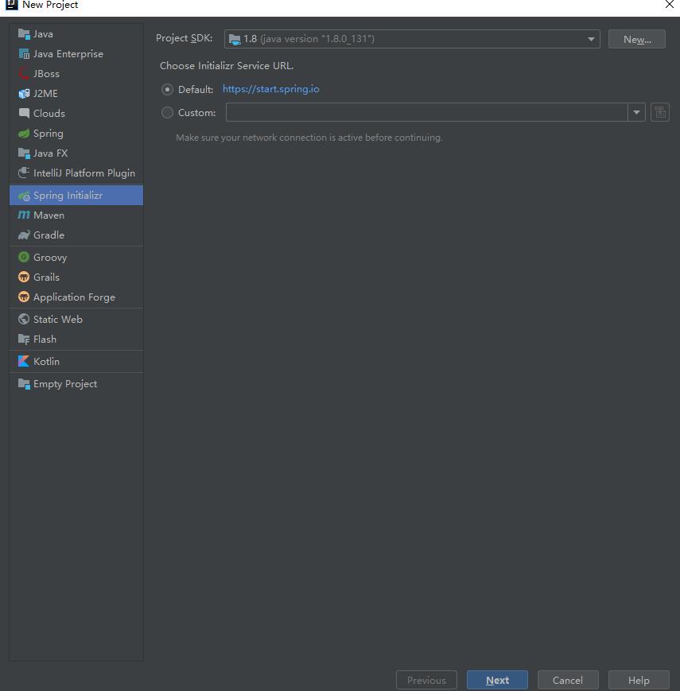The height and width of the screenshot is (691, 680).
Task: Click the Grails icon
Action: (x=24, y=278)
